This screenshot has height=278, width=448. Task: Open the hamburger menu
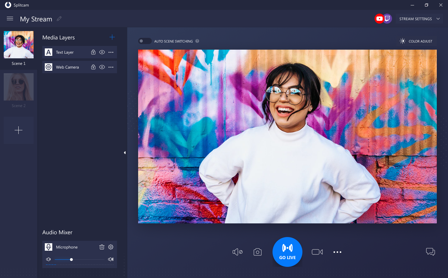coord(10,19)
